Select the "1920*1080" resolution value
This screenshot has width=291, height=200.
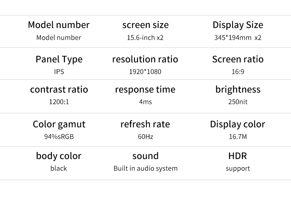click(145, 72)
